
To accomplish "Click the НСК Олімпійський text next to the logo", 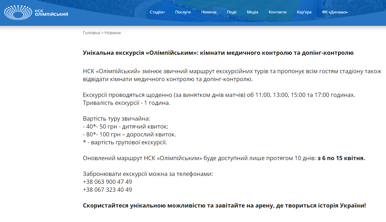I will (x=51, y=12).
